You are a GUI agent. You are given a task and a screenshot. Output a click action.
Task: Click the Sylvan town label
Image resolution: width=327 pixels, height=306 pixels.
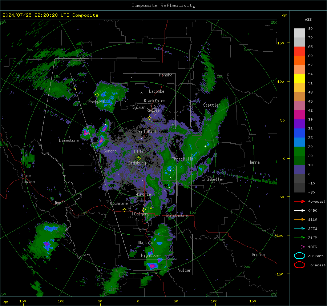point(139,107)
